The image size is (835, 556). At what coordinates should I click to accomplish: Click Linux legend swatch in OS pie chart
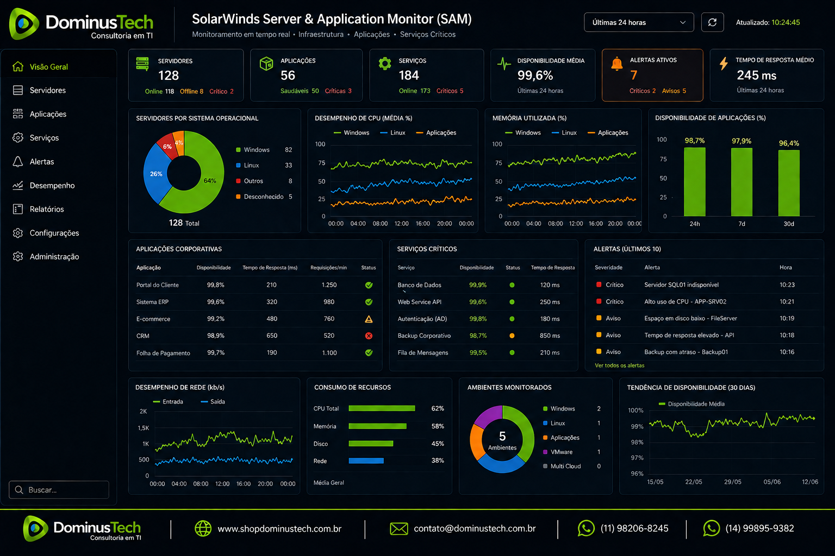(x=238, y=165)
